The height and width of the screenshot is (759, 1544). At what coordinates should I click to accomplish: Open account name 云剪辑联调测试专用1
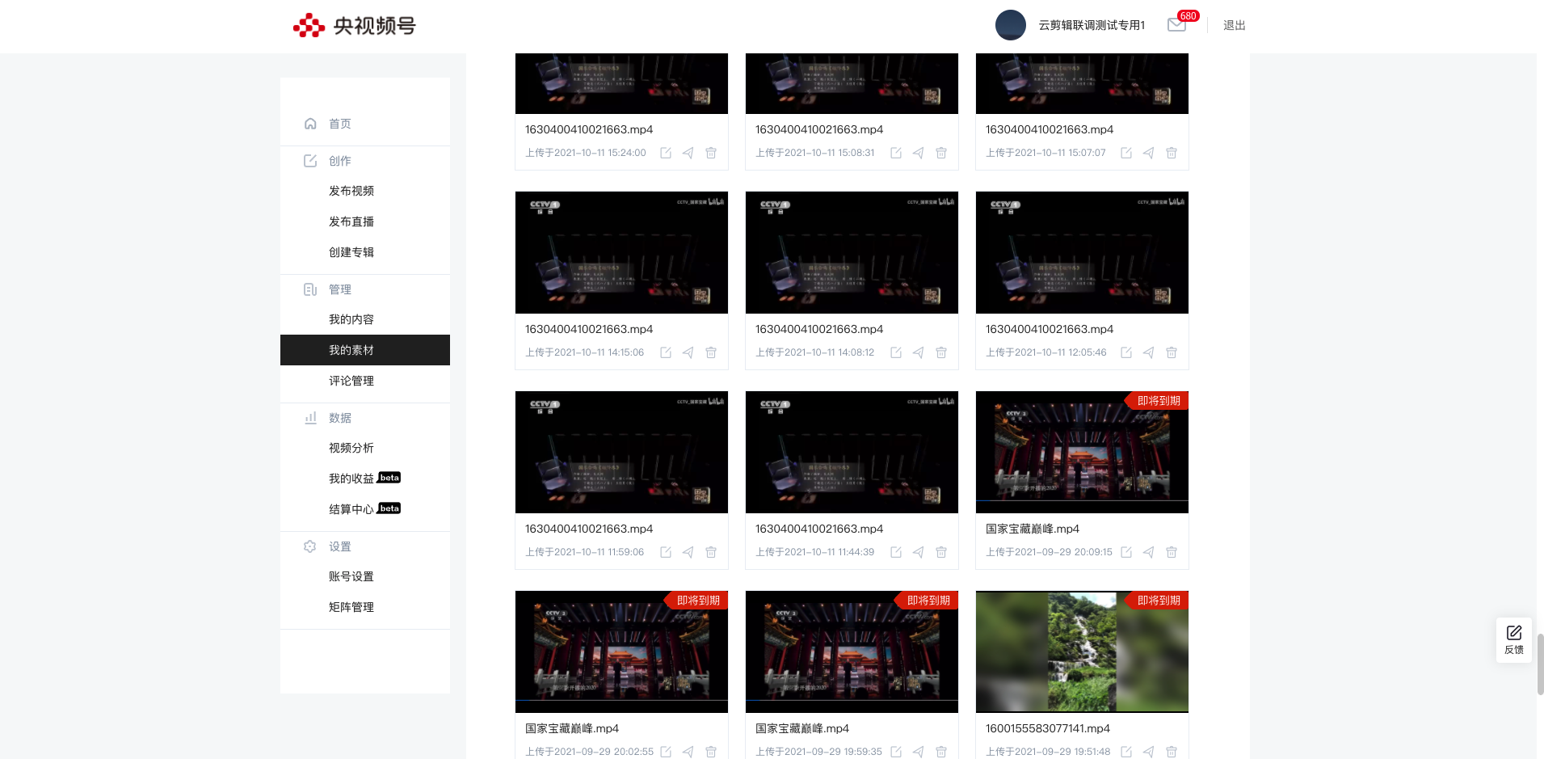[1092, 25]
